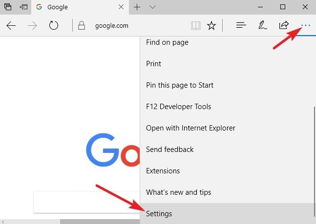Select Open with Internet Explorer
Viewport: 316px width, 224px height.
[190, 128]
